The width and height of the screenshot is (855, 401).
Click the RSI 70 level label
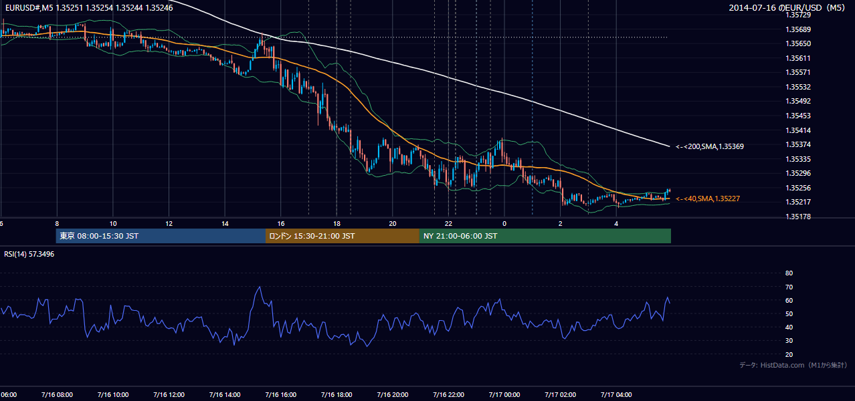[x=789, y=287]
